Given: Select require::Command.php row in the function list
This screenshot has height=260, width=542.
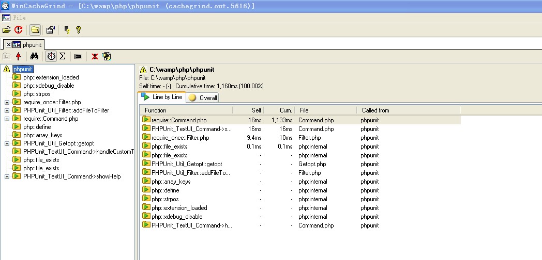Looking at the screenshot, I should [x=179, y=120].
